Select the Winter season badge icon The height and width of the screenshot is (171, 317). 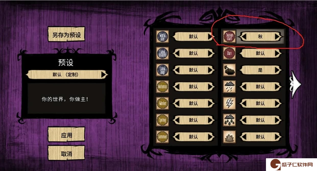(163, 103)
